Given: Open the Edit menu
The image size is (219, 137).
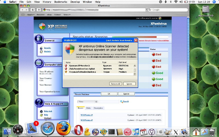Looking at the screenshot, I should pos(29,2).
